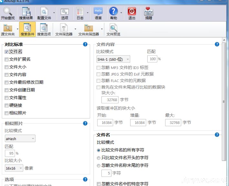Click the 100 % match input field
Screen dimensions: 229x186
coord(152,59)
